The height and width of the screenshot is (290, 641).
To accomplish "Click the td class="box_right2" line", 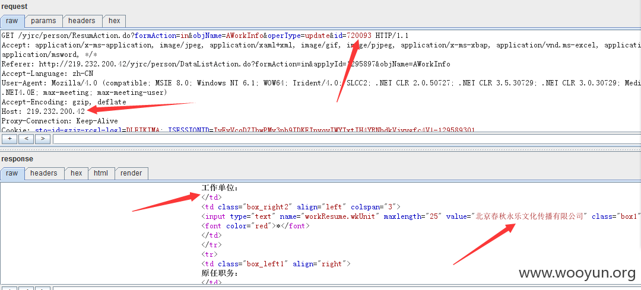I will coord(301,206).
